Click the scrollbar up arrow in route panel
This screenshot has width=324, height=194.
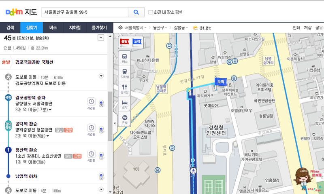(x=110, y=36)
